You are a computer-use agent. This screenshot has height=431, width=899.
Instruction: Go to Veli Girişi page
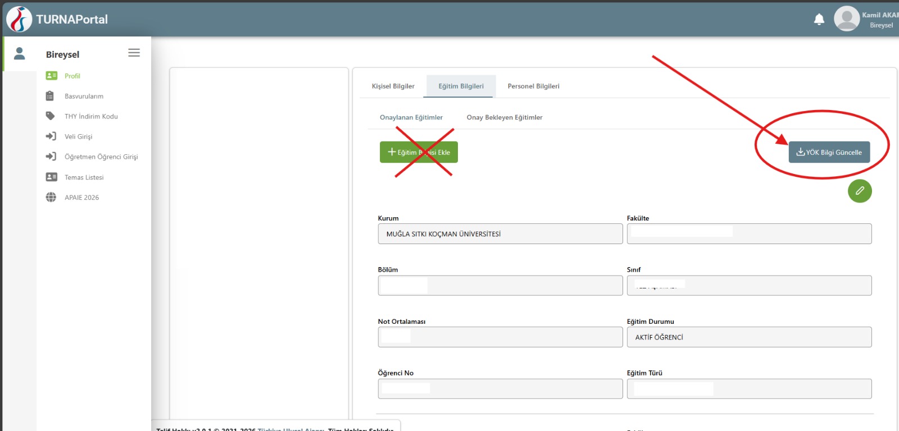pos(78,137)
